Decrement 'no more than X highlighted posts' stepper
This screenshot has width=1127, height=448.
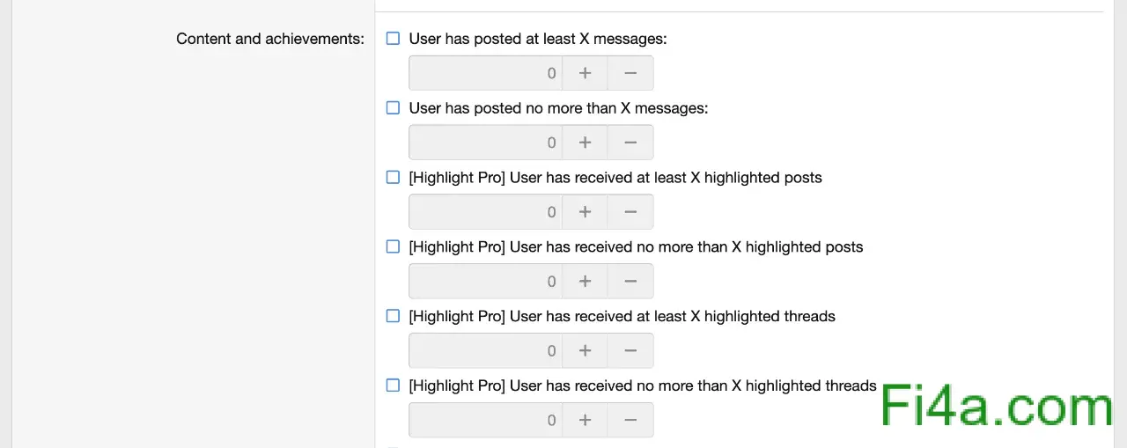630,282
